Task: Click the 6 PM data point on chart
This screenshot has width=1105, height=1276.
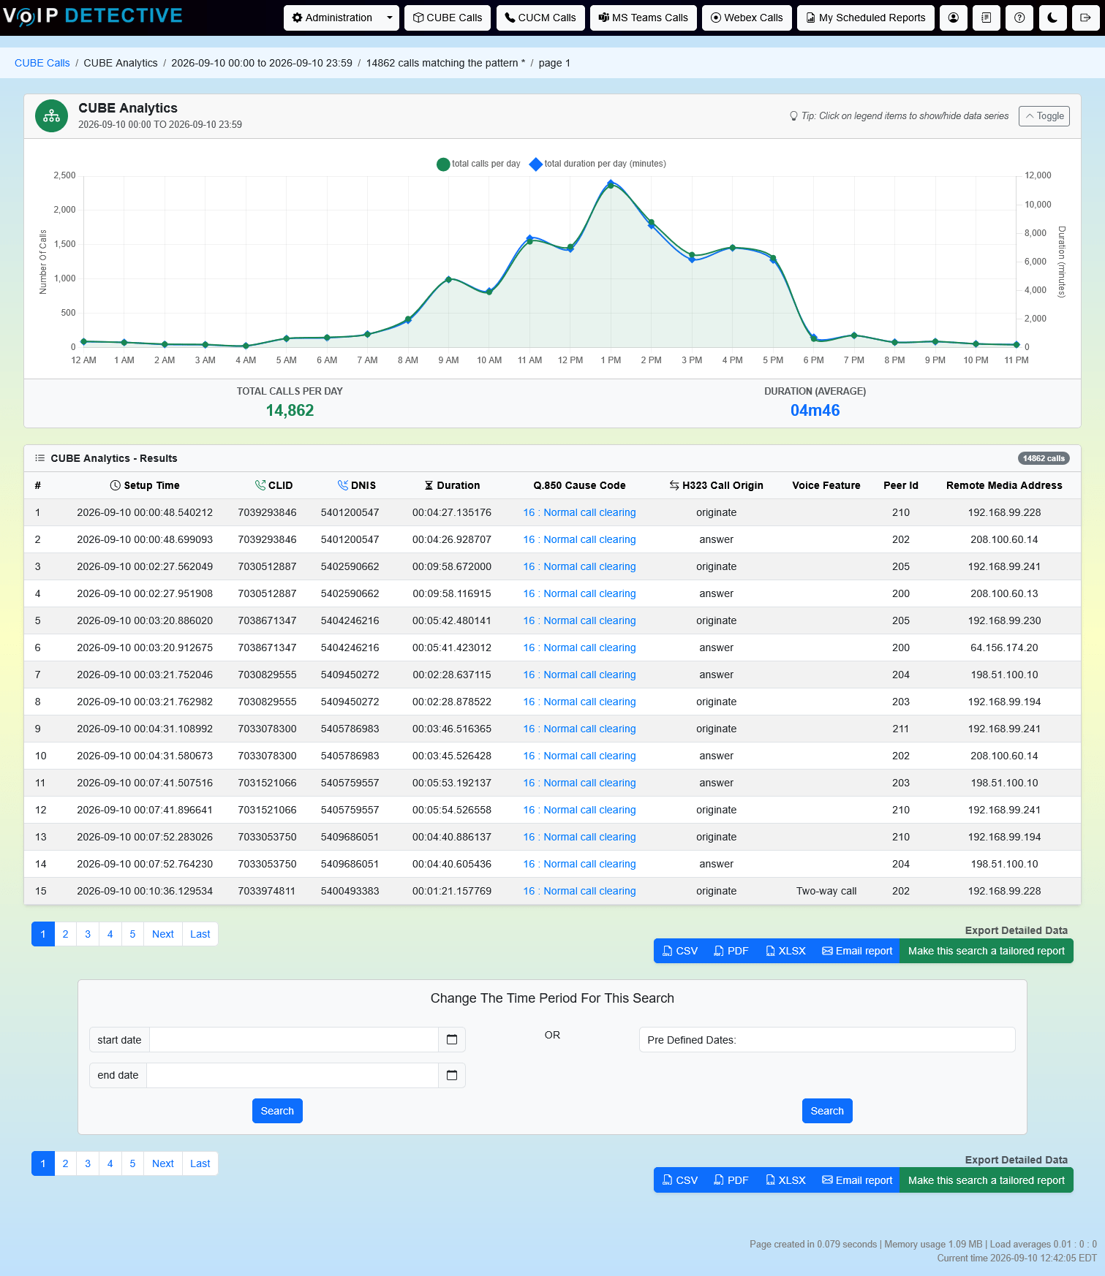Action: (x=814, y=338)
